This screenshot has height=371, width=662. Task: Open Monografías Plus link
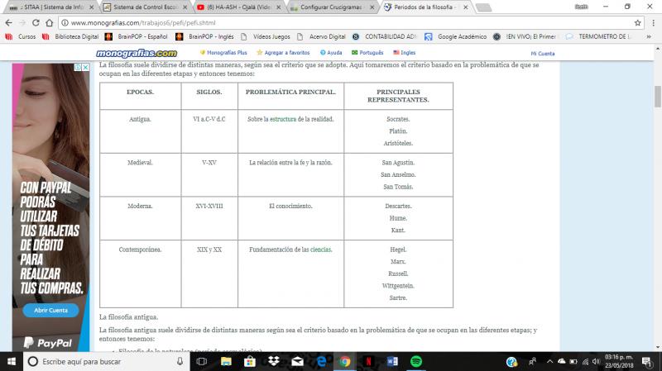(223, 53)
